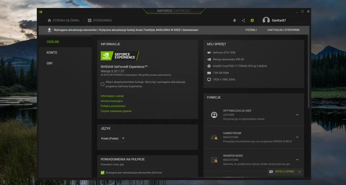Open the Polityka prywatności link

point(113,106)
